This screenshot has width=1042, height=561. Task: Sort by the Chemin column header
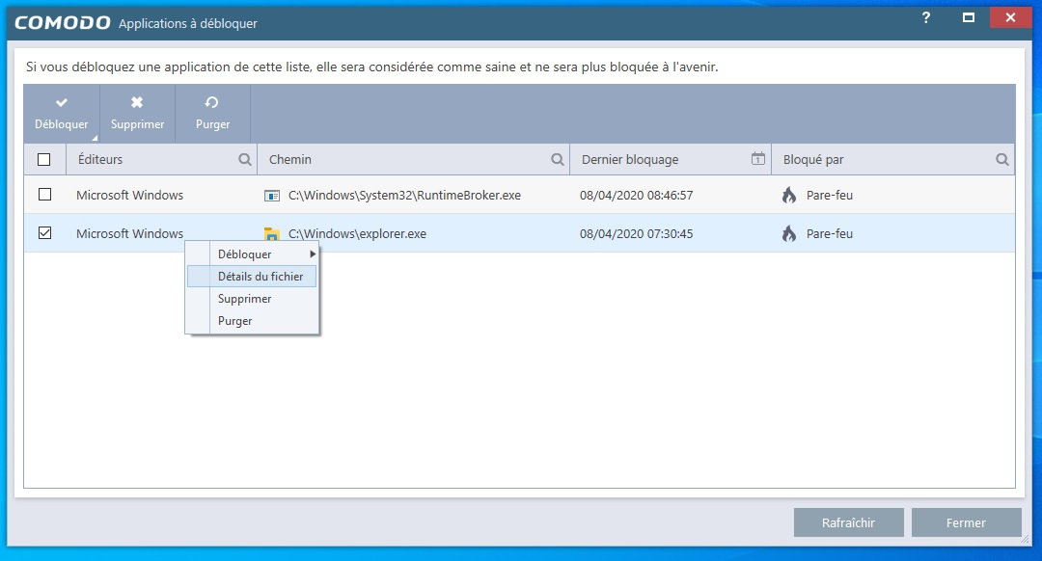(289, 159)
